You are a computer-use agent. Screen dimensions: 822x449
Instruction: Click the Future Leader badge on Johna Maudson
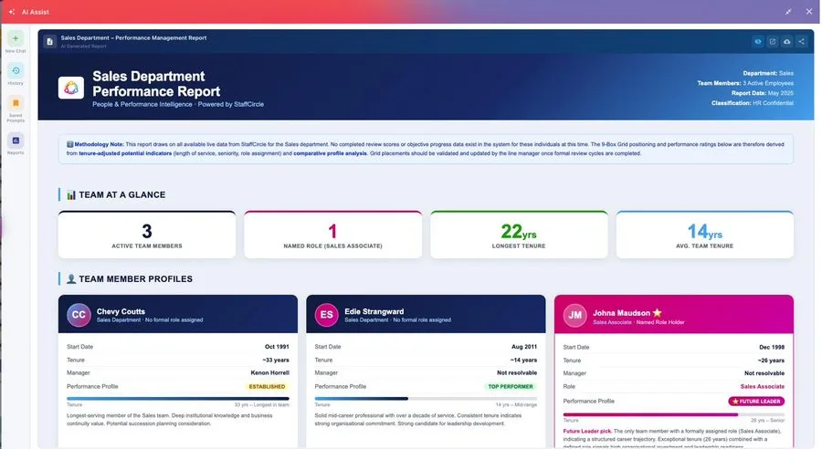[756, 402]
